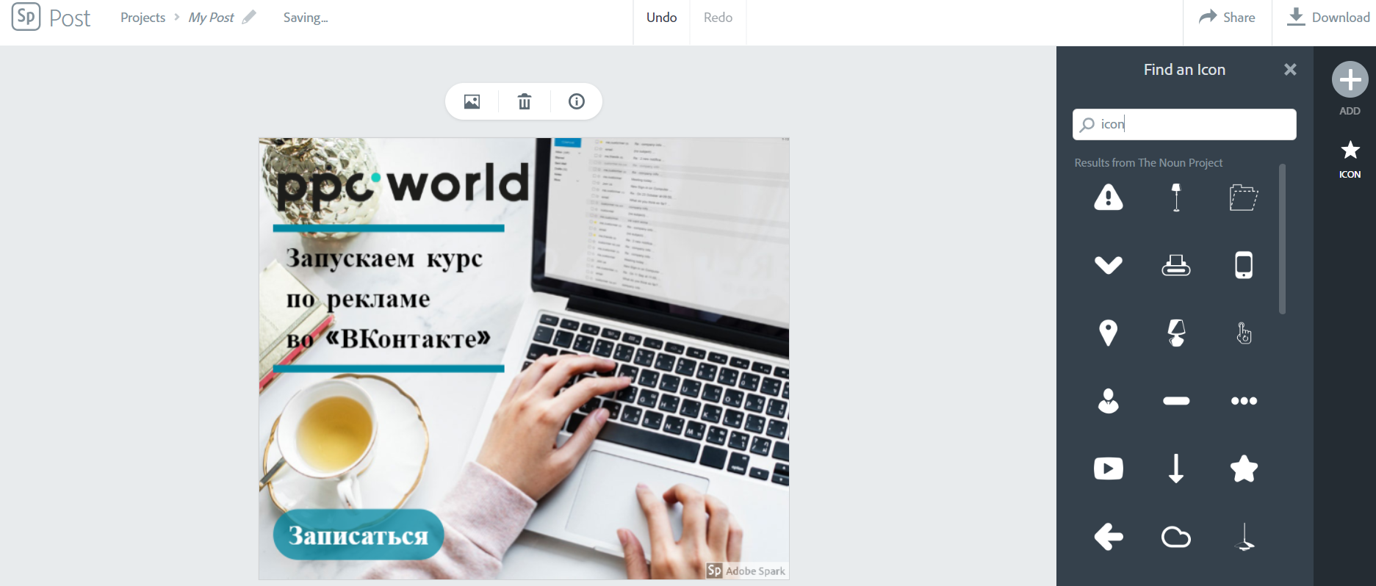Open the replace image toolbar icon
Image resolution: width=1376 pixels, height=586 pixels.
(472, 101)
